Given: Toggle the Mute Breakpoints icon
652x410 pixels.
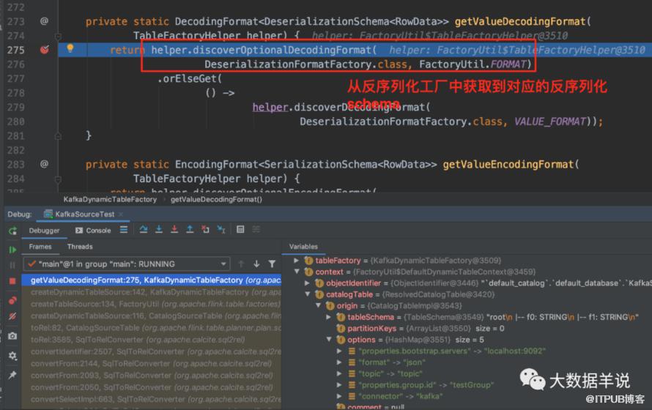Looking at the screenshot, I should tap(12, 316).
